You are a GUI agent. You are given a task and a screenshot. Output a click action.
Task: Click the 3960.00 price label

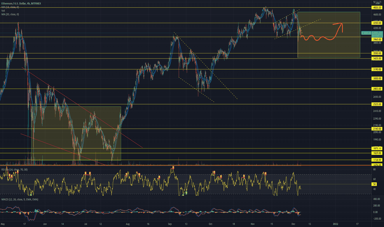click(377, 39)
